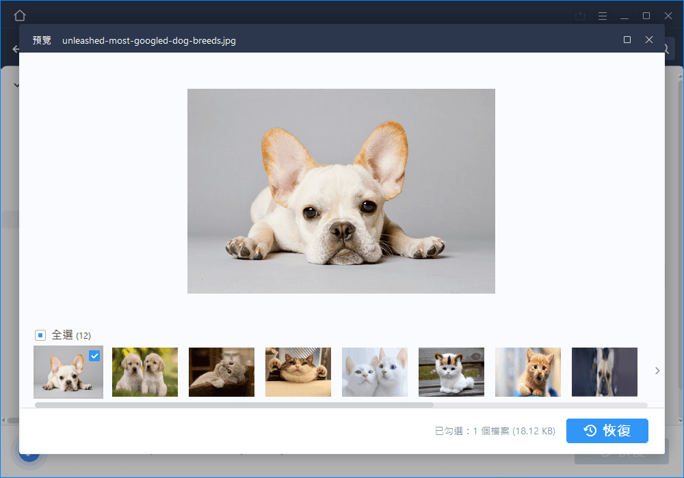Image resolution: width=684 pixels, height=478 pixels.
Task: Select the dark blurred dog thumbnail
Action: point(605,372)
